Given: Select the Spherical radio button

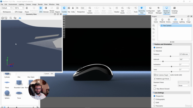Looking at the screenshot, I should [154, 47].
